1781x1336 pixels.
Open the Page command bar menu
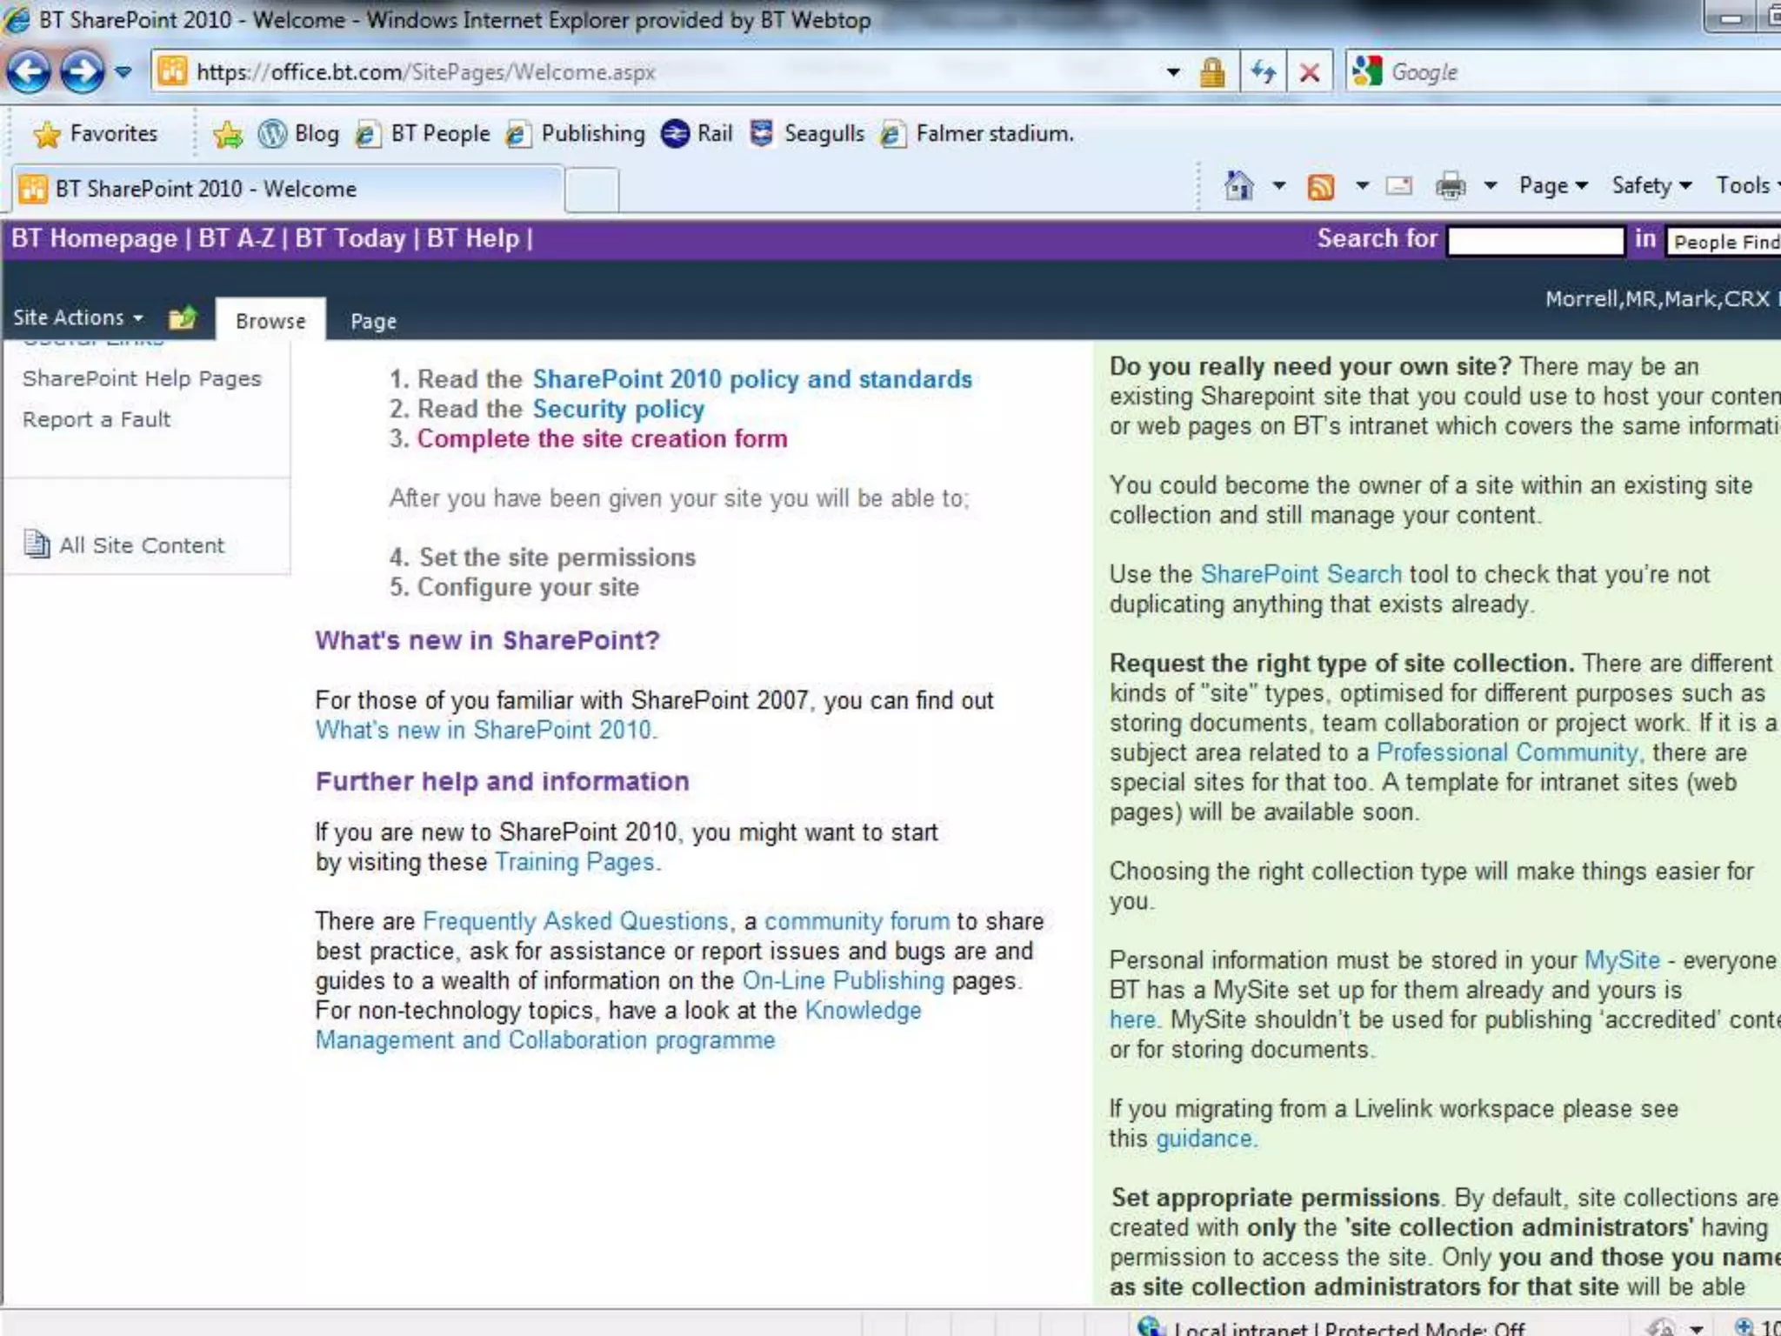coord(1554,185)
